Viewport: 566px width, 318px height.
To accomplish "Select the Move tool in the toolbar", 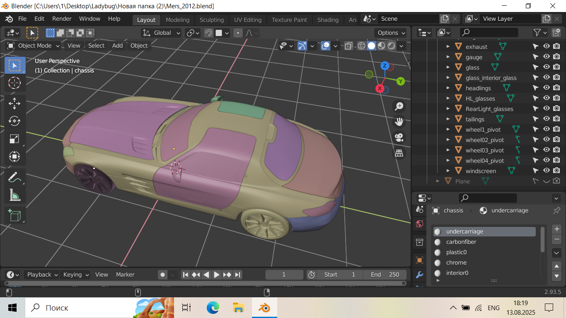I will pos(15,104).
